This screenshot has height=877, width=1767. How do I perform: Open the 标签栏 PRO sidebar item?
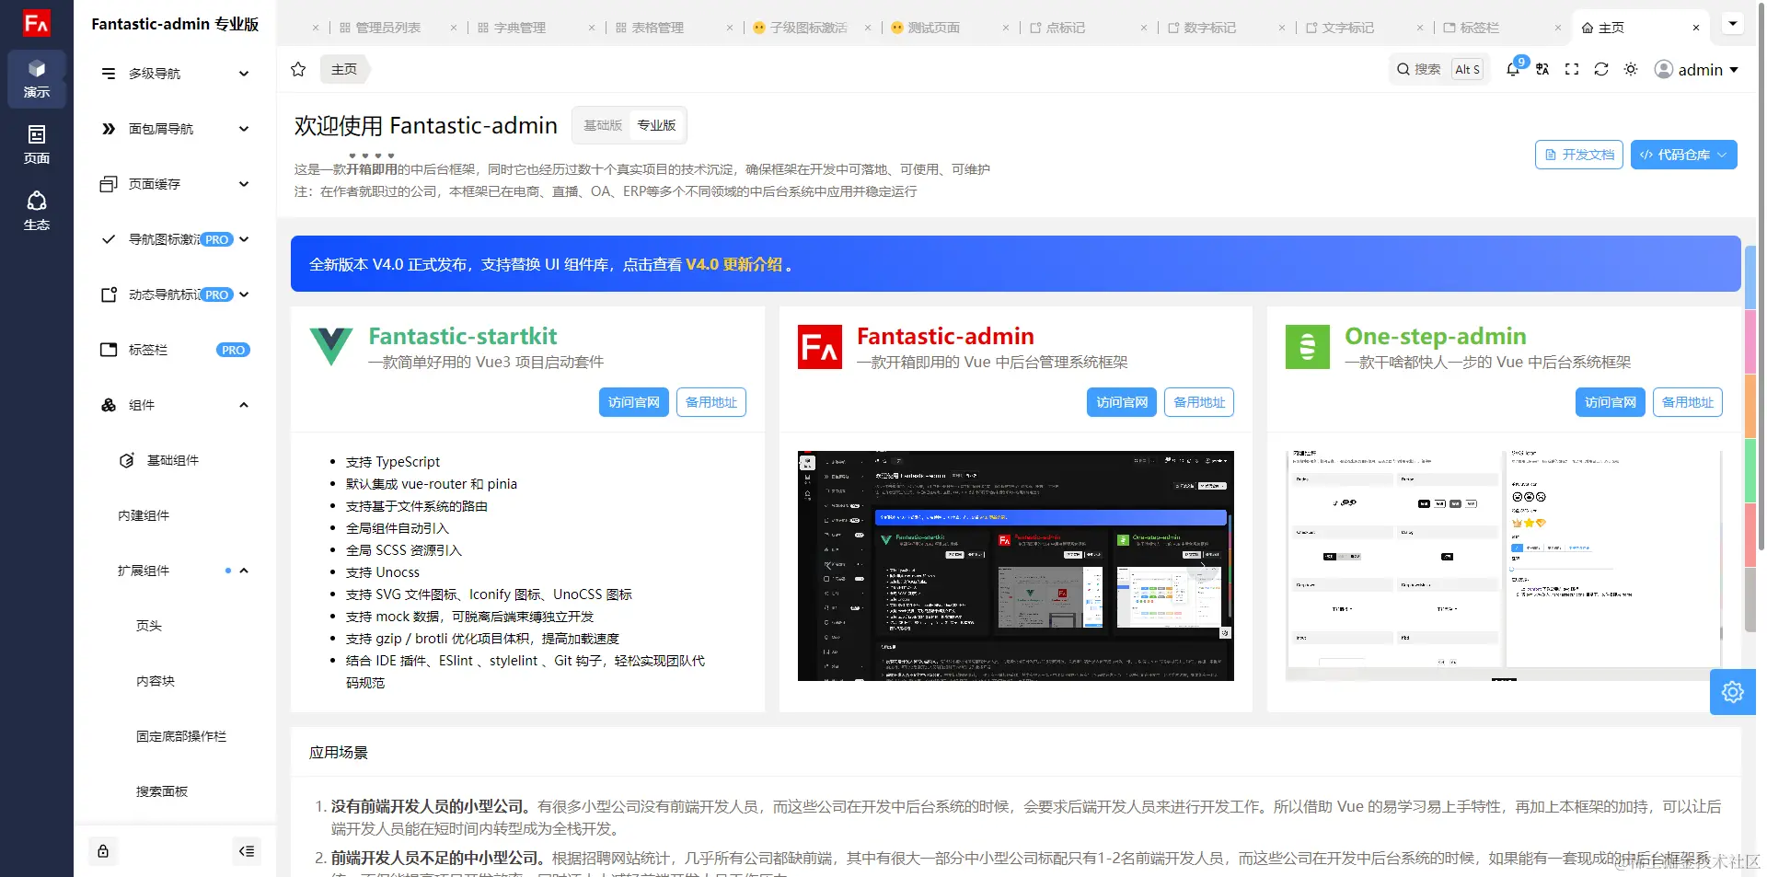coord(175,350)
